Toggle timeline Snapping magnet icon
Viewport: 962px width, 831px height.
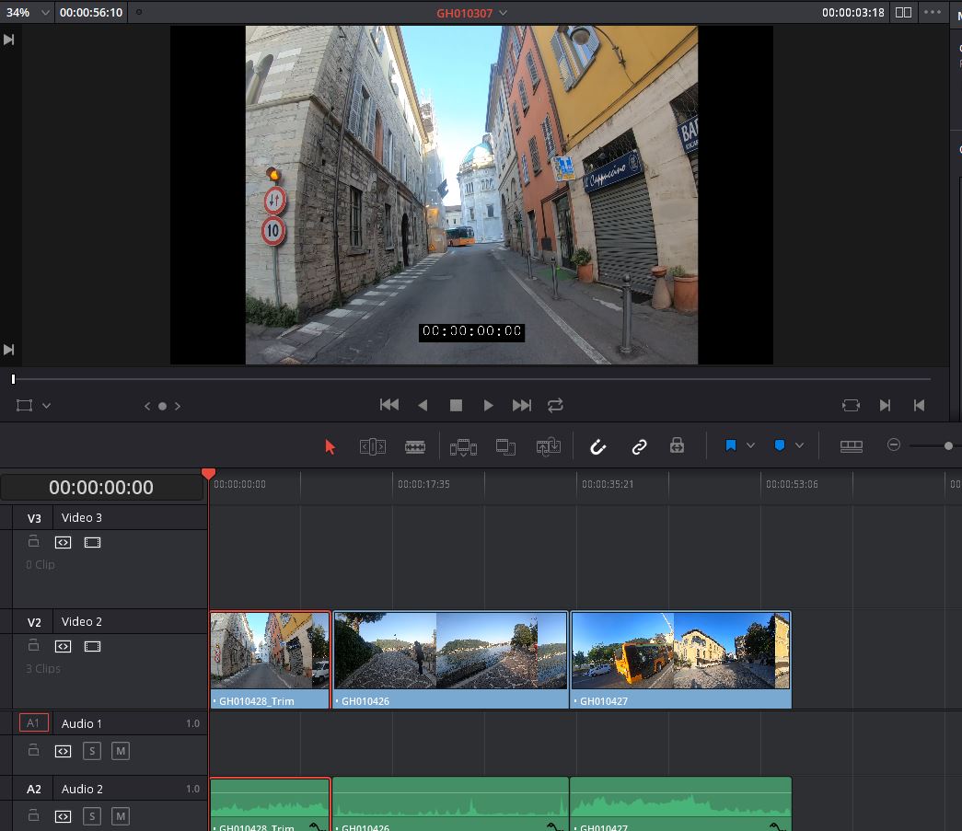pos(597,446)
